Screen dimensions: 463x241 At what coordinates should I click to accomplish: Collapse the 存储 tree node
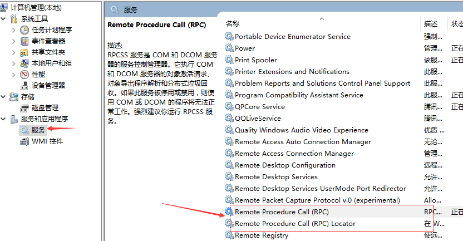click(x=4, y=97)
